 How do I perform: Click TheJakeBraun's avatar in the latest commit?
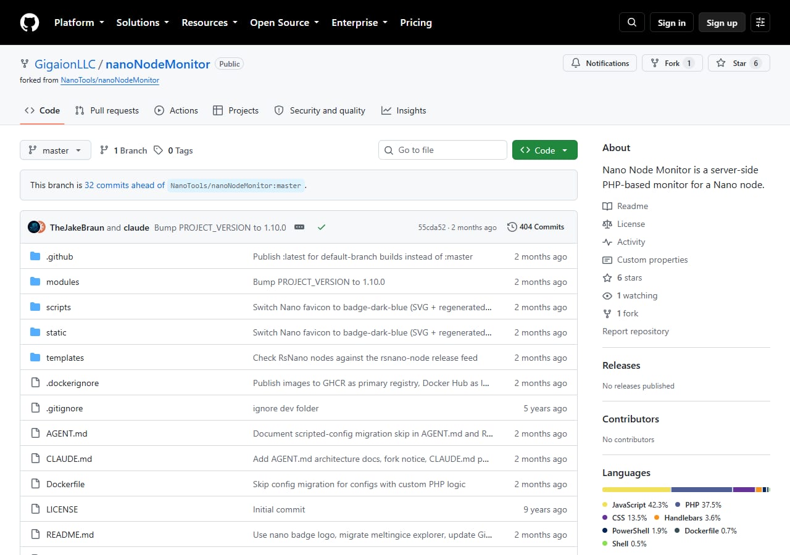tap(33, 227)
